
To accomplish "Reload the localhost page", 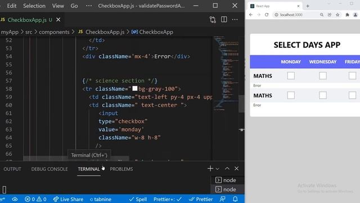I will point(267,15).
